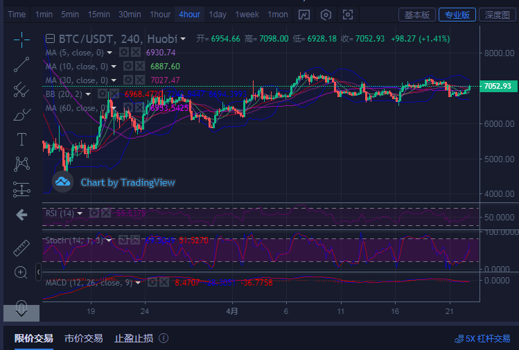Image resolution: width=519 pixels, height=350 pixels.
Task: Select the trend line drawing tool
Action: [x=22, y=64]
